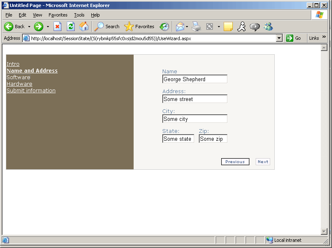Image resolution: width=332 pixels, height=248 pixels.
Task: Go to the Home page icon
Action: pos(84,26)
